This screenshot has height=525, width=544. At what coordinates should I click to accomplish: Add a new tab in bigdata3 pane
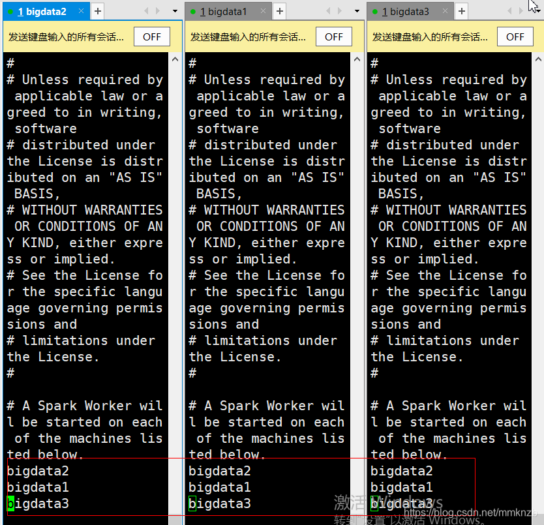pyautogui.click(x=462, y=12)
